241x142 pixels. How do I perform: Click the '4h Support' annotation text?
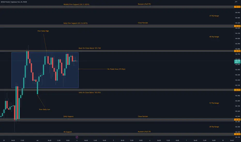pyautogui.click(x=68, y=132)
